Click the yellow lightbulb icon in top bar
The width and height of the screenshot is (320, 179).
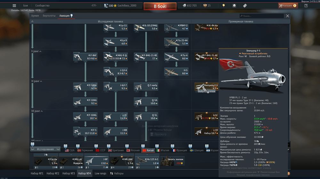[x=224, y=6]
